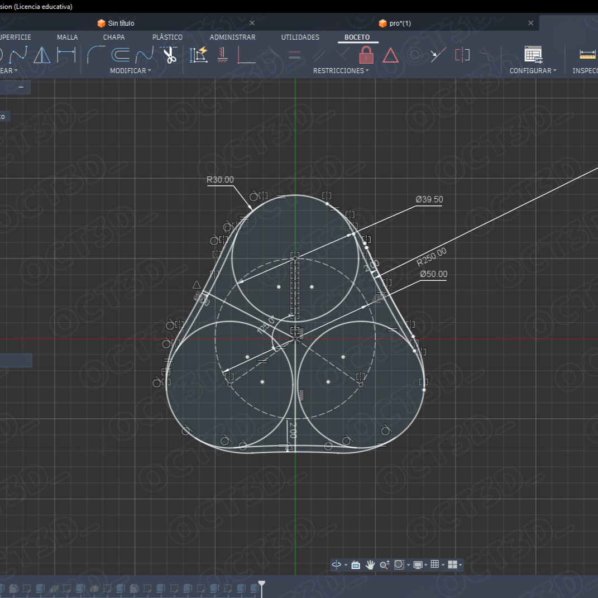Screen dimensions: 598x598
Task: Select the R30.00 dimension label
Action: click(x=220, y=180)
